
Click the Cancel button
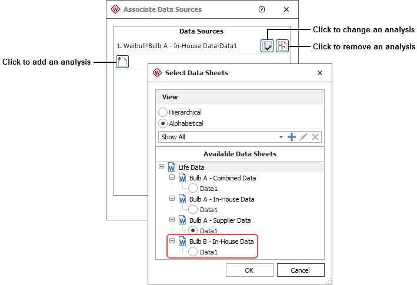click(x=301, y=270)
